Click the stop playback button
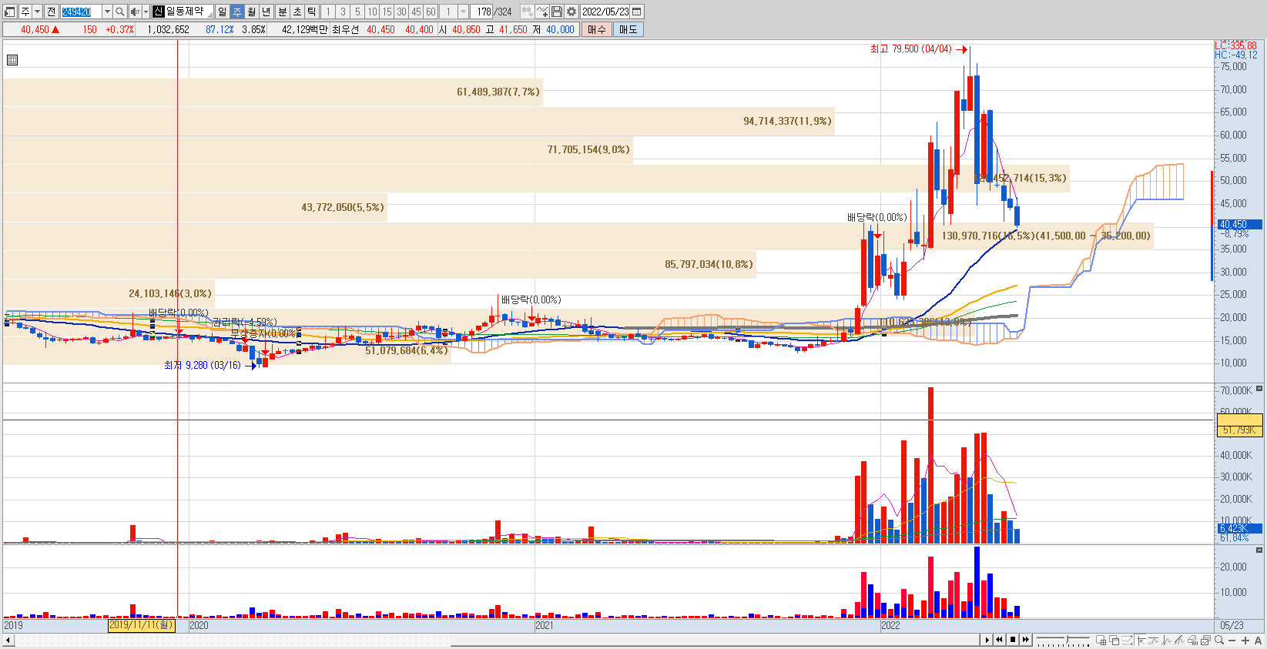This screenshot has height=649, width=1267. pyautogui.click(x=1013, y=640)
